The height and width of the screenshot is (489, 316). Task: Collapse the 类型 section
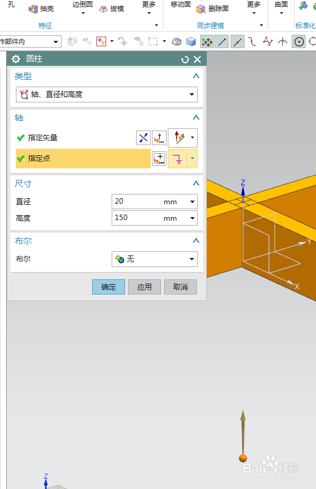(x=196, y=76)
